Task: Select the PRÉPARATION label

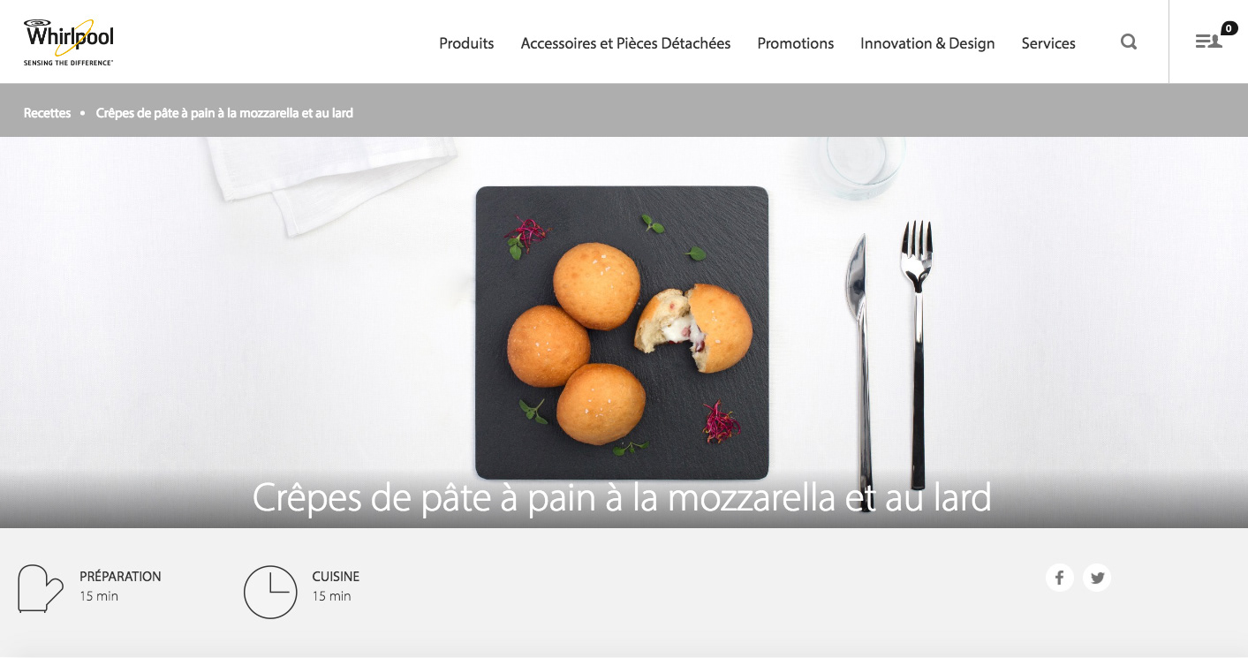Action: coord(120,577)
